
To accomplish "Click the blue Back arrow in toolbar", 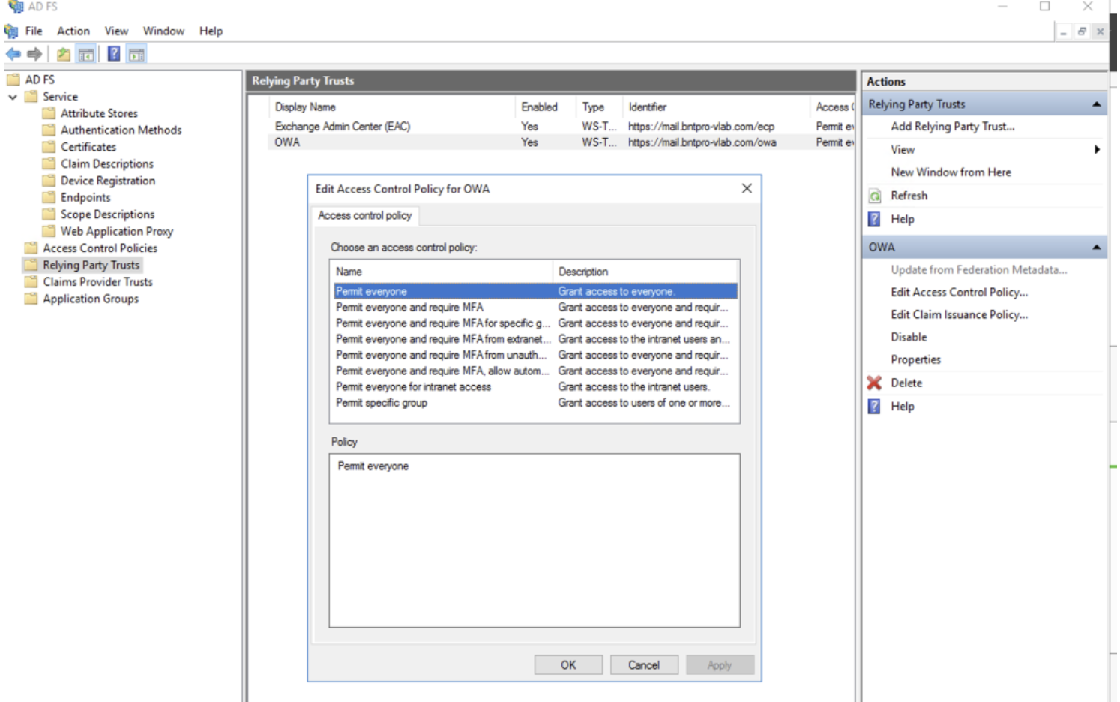I will click(x=13, y=54).
